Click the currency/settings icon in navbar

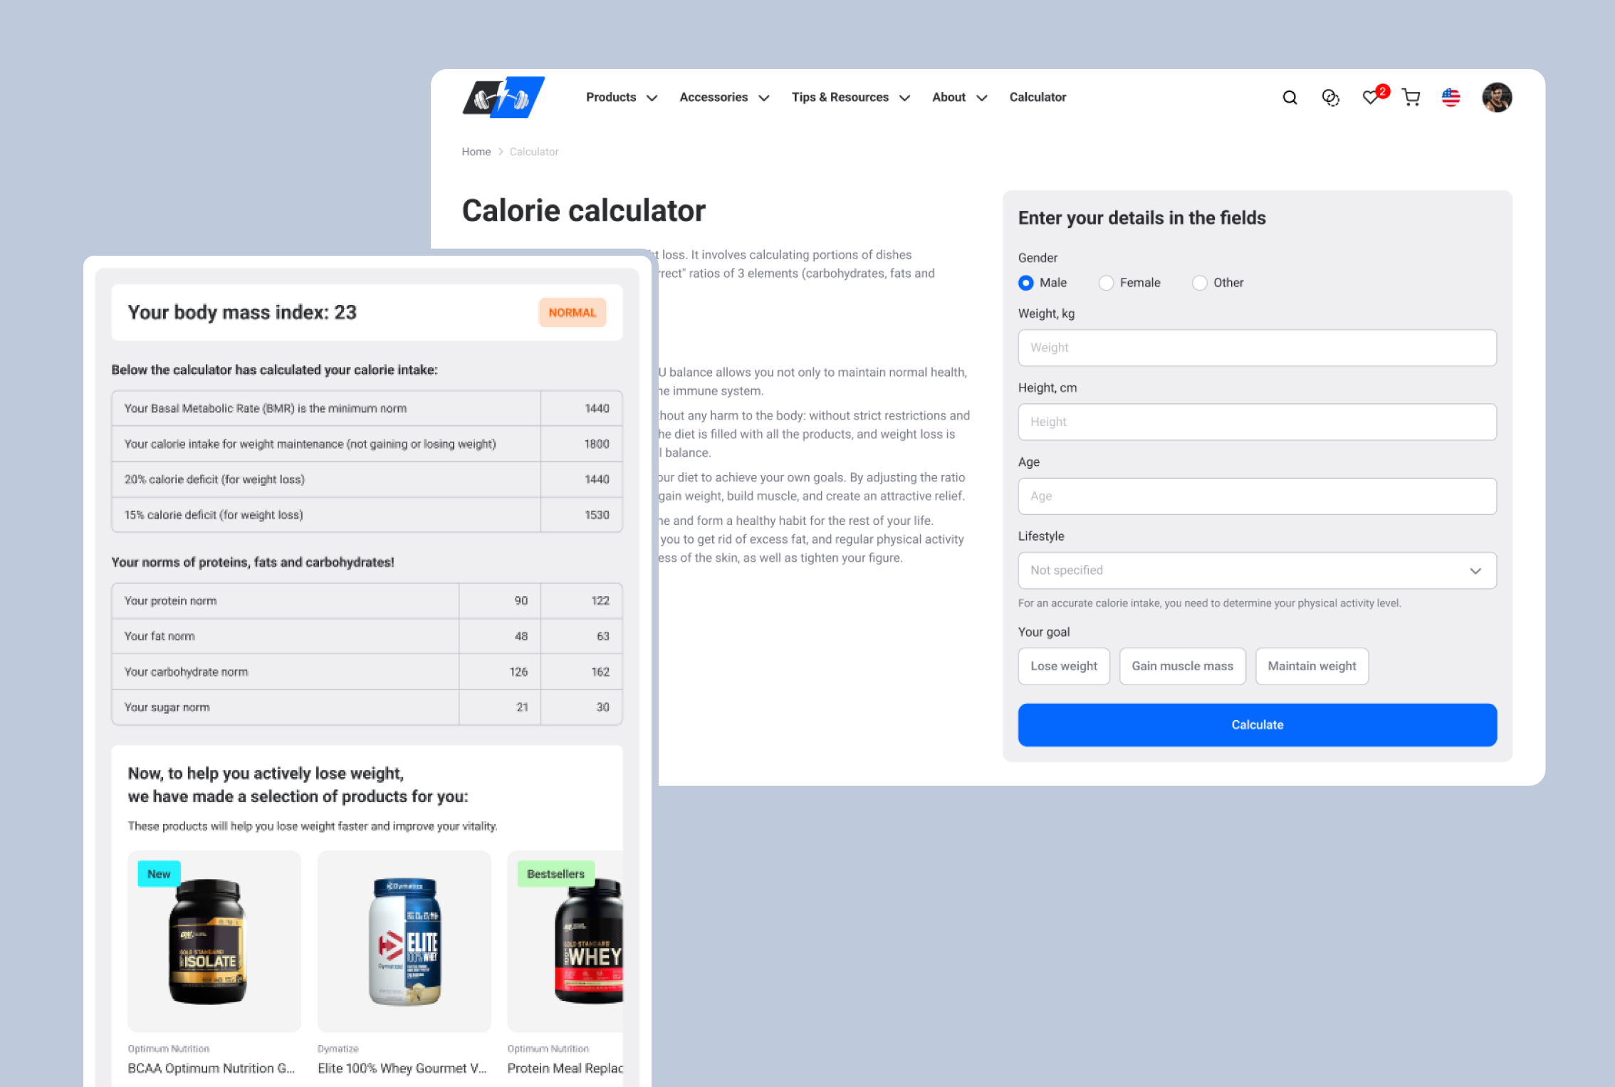click(x=1330, y=97)
